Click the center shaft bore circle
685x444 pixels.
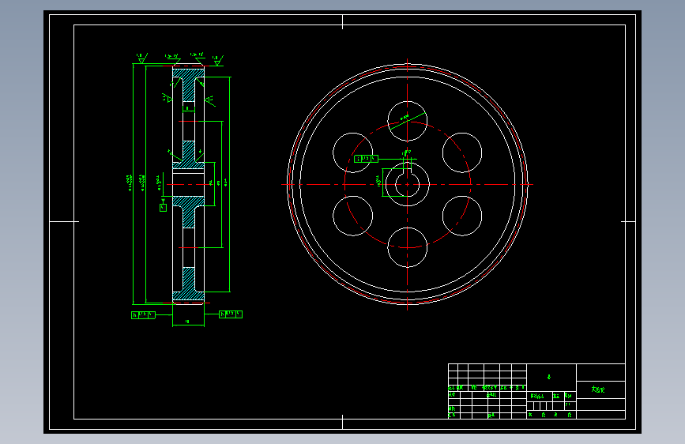pos(407,184)
